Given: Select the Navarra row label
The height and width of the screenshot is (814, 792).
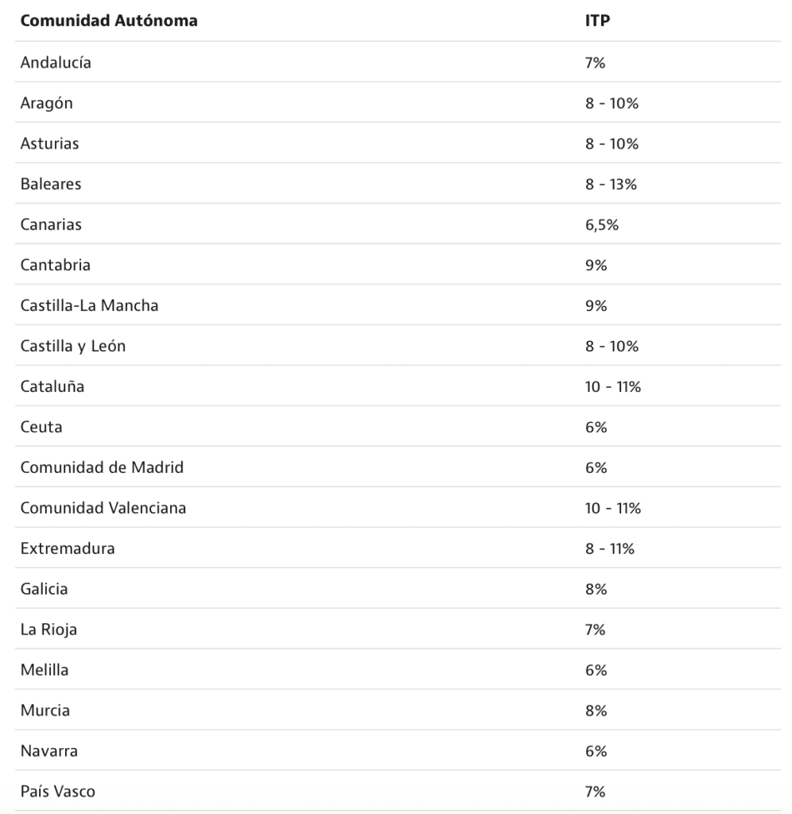Looking at the screenshot, I should [x=49, y=751].
